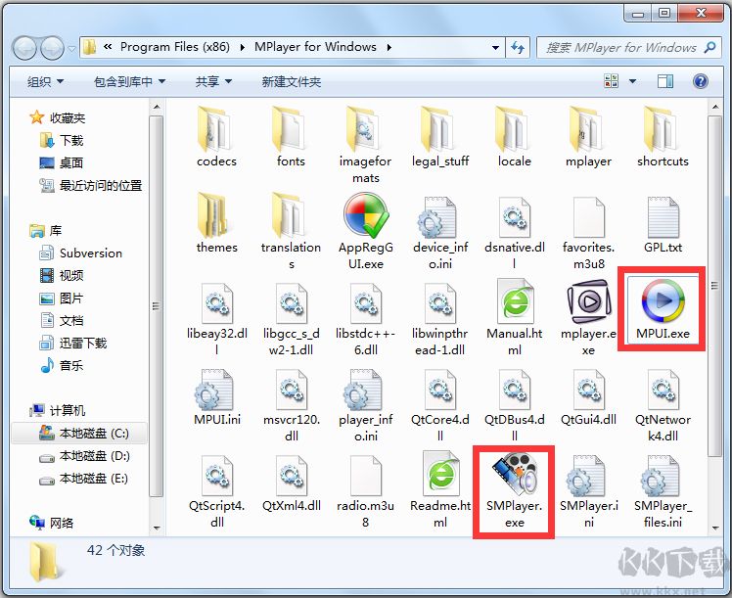This screenshot has height=598, width=732.
Task: Select 网络 in navigation pane
Action: tap(51, 523)
